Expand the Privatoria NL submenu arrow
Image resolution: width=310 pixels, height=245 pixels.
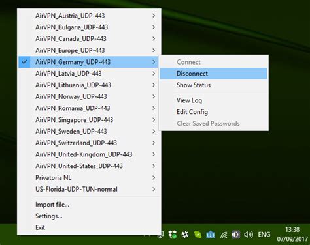pyautogui.click(x=154, y=177)
